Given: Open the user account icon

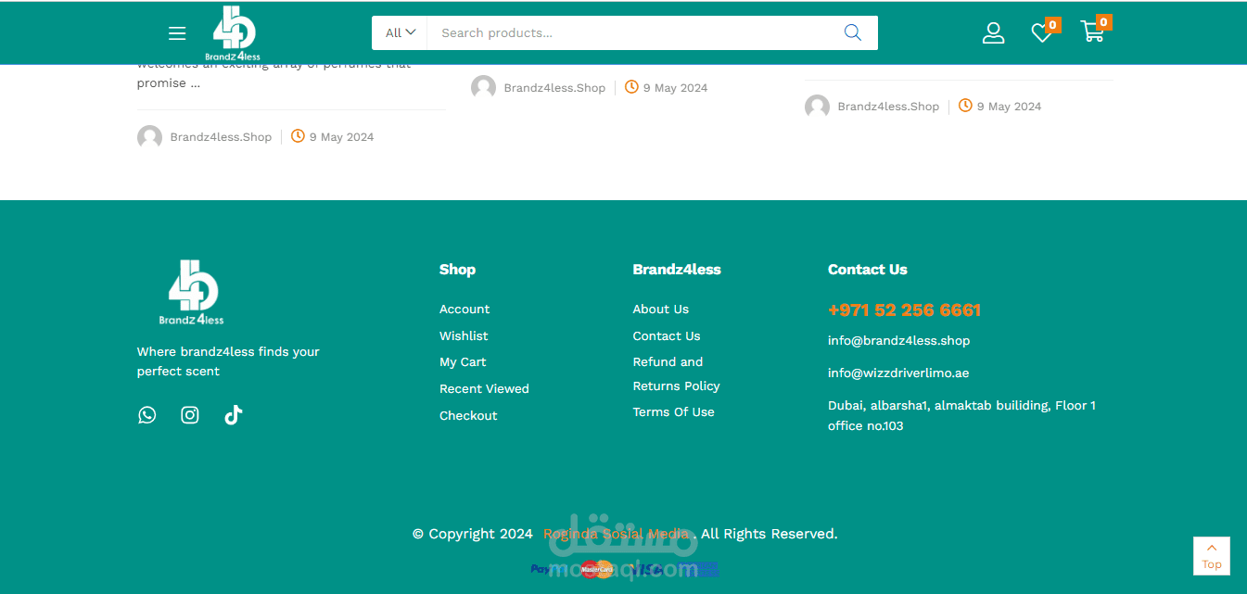Looking at the screenshot, I should 993,32.
